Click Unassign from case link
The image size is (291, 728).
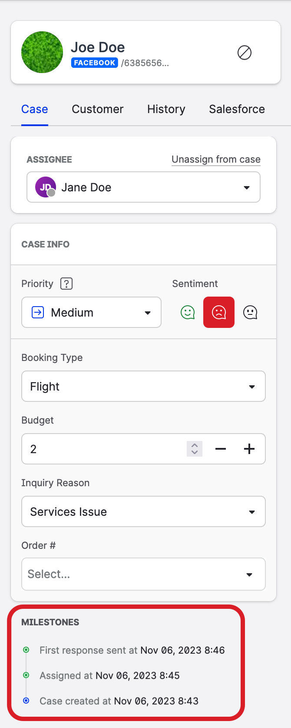(215, 159)
